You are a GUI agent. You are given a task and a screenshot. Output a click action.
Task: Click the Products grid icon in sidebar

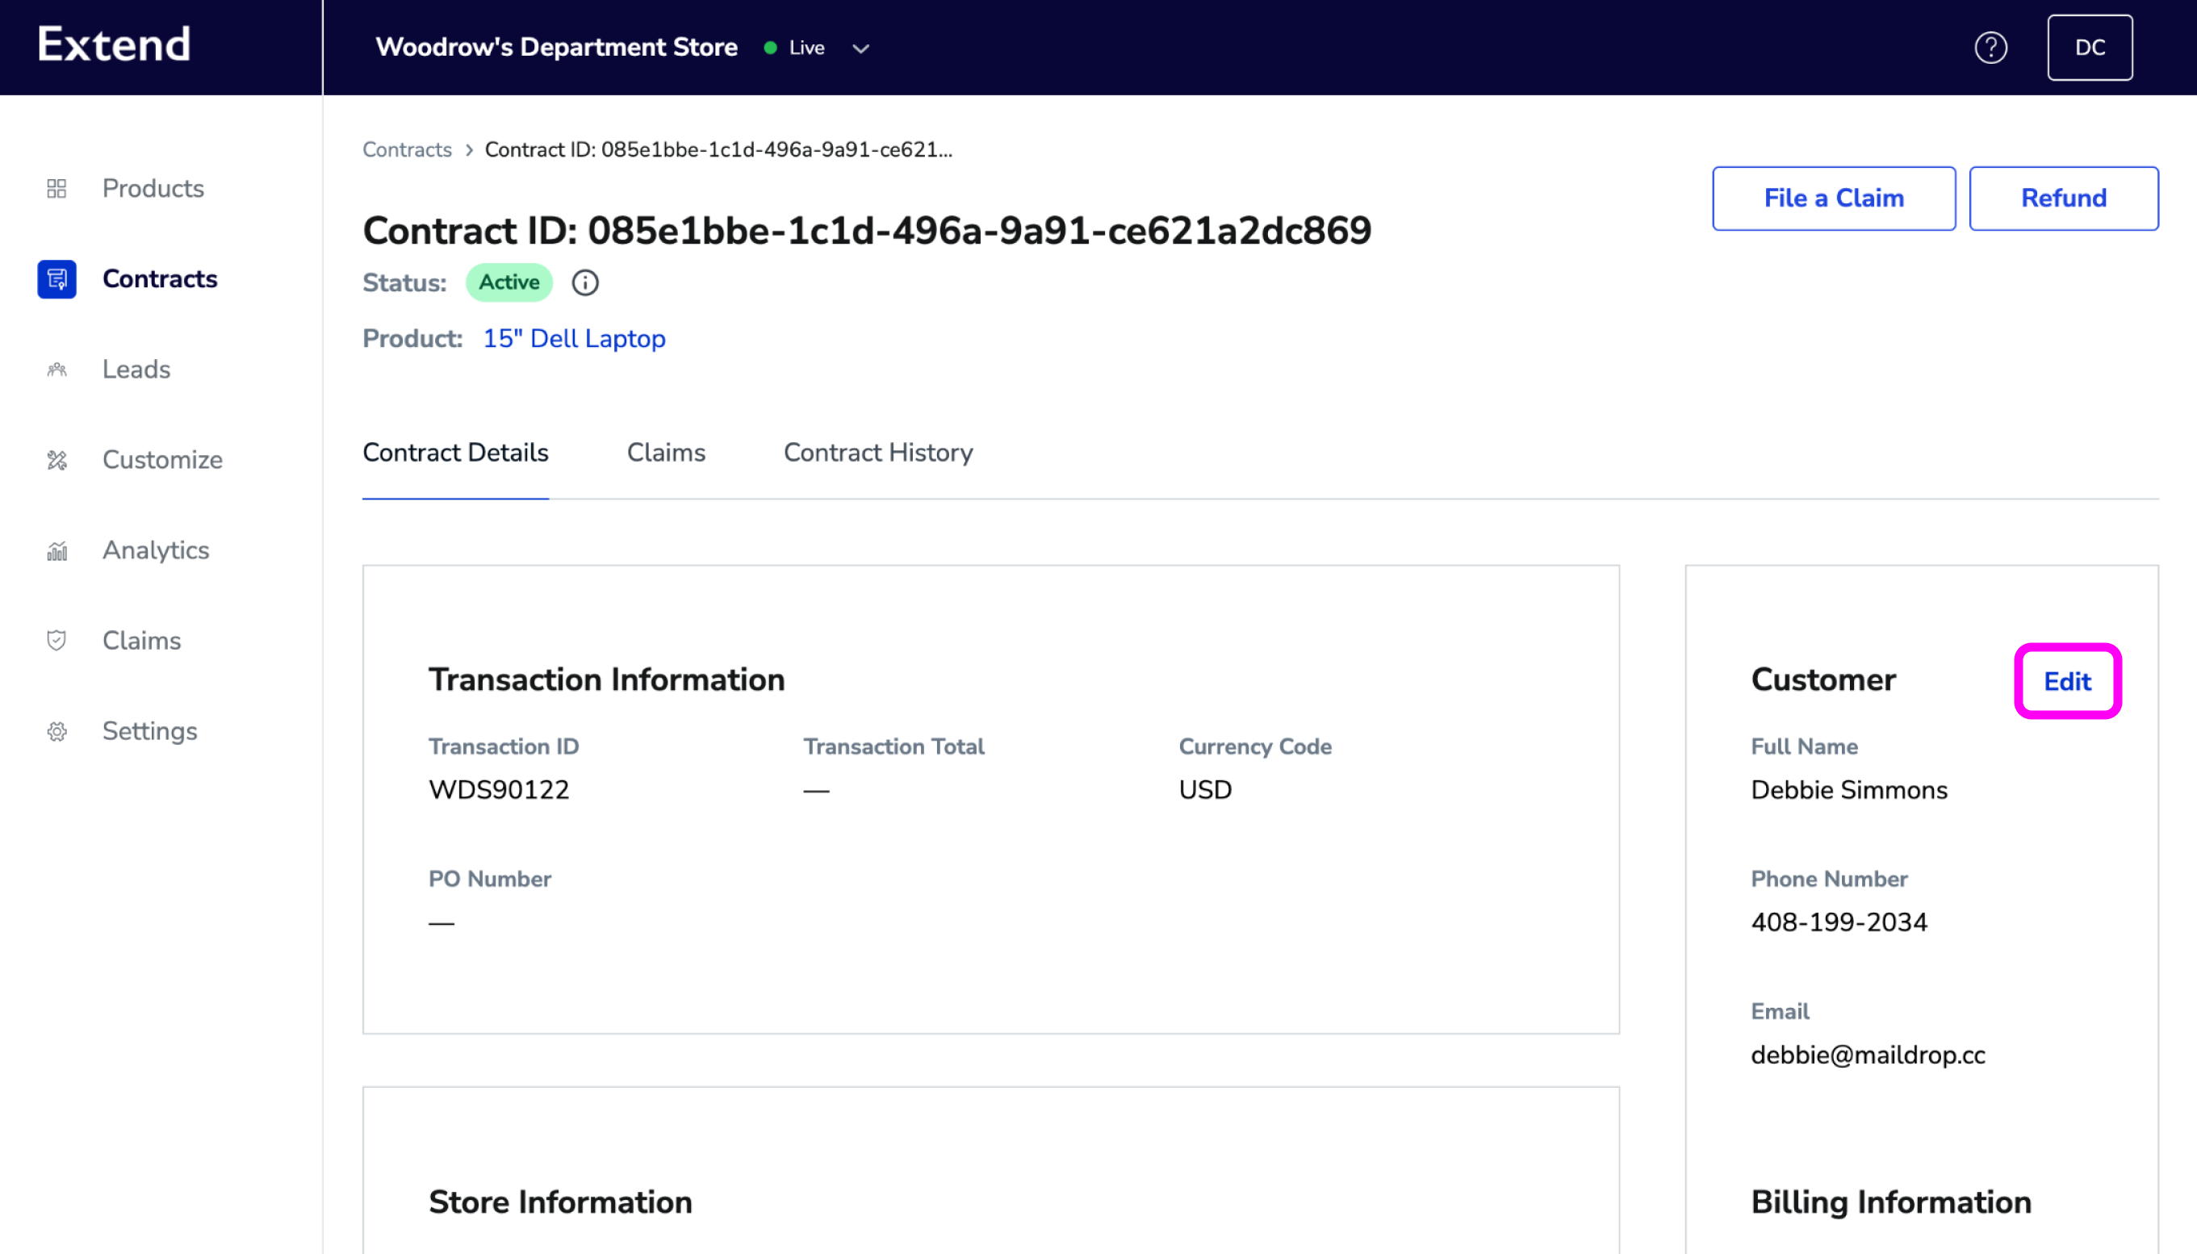pos(56,189)
